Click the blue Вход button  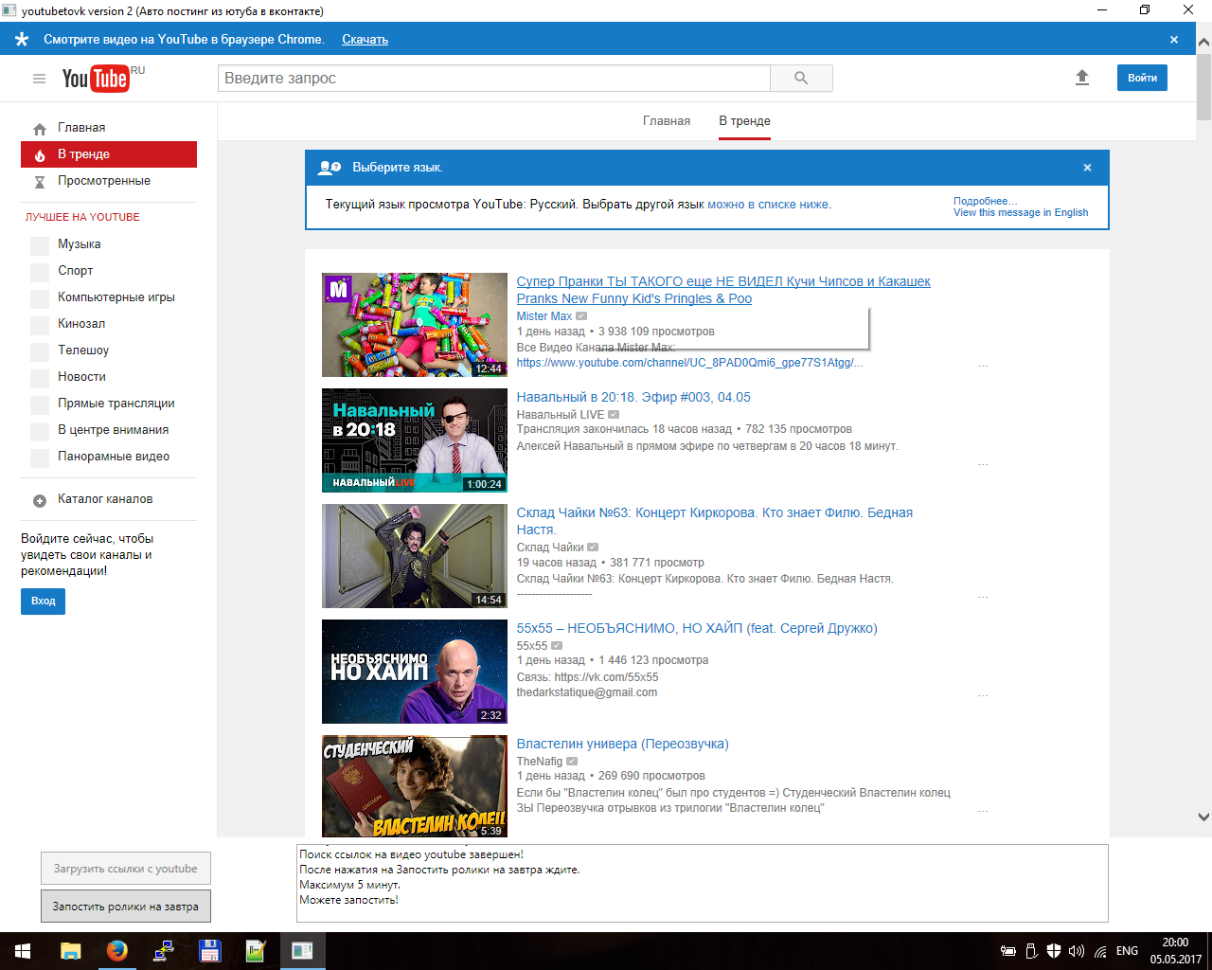tap(43, 602)
